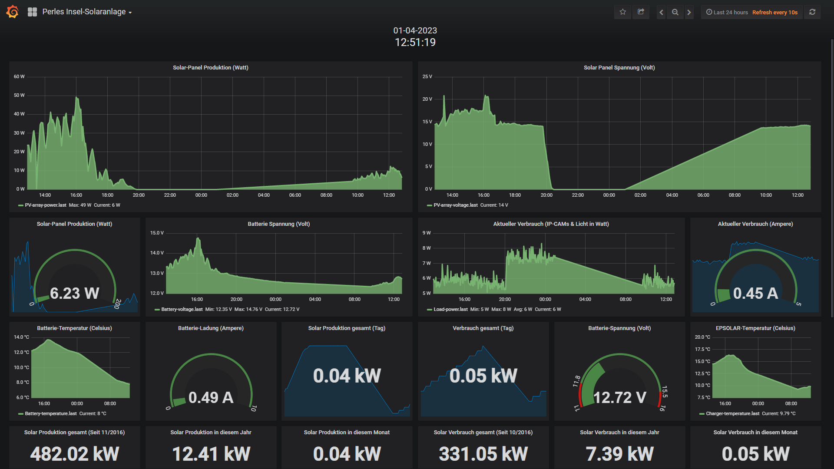The height and width of the screenshot is (469, 834).
Task: Star this dashboard as favorite
Action: [x=622, y=12]
